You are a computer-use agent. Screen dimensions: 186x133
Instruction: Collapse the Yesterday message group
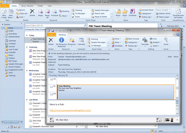[x=27, y=47]
